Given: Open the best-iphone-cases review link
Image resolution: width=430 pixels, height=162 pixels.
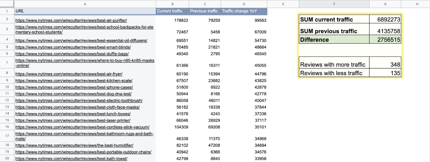Looking at the screenshot, I should (74, 87).
